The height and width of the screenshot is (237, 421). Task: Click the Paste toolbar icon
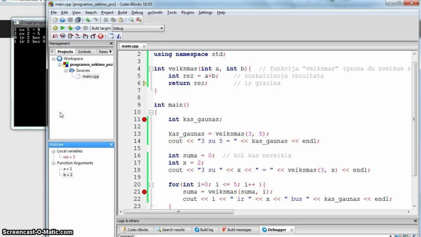(x=121, y=20)
